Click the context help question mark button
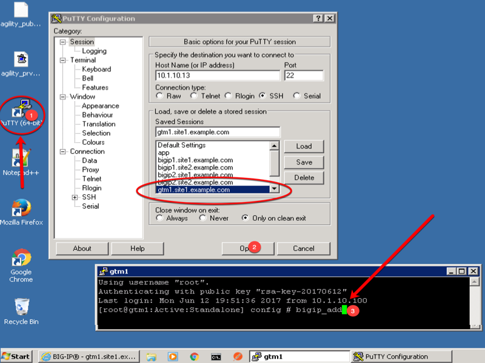This screenshot has width=485, height=363. [x=318, y=19]
